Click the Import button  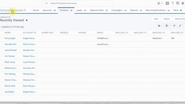pyautogui.click(x=166, y=19)
